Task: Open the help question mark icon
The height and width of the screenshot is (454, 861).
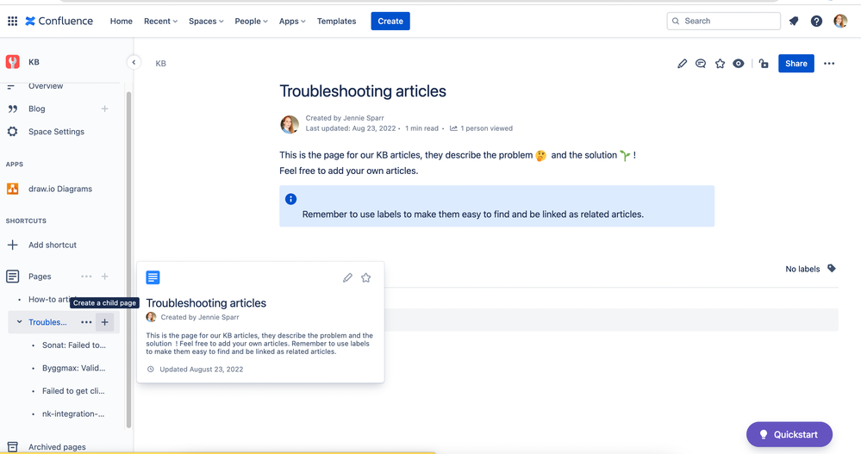Action: [816, 21]
